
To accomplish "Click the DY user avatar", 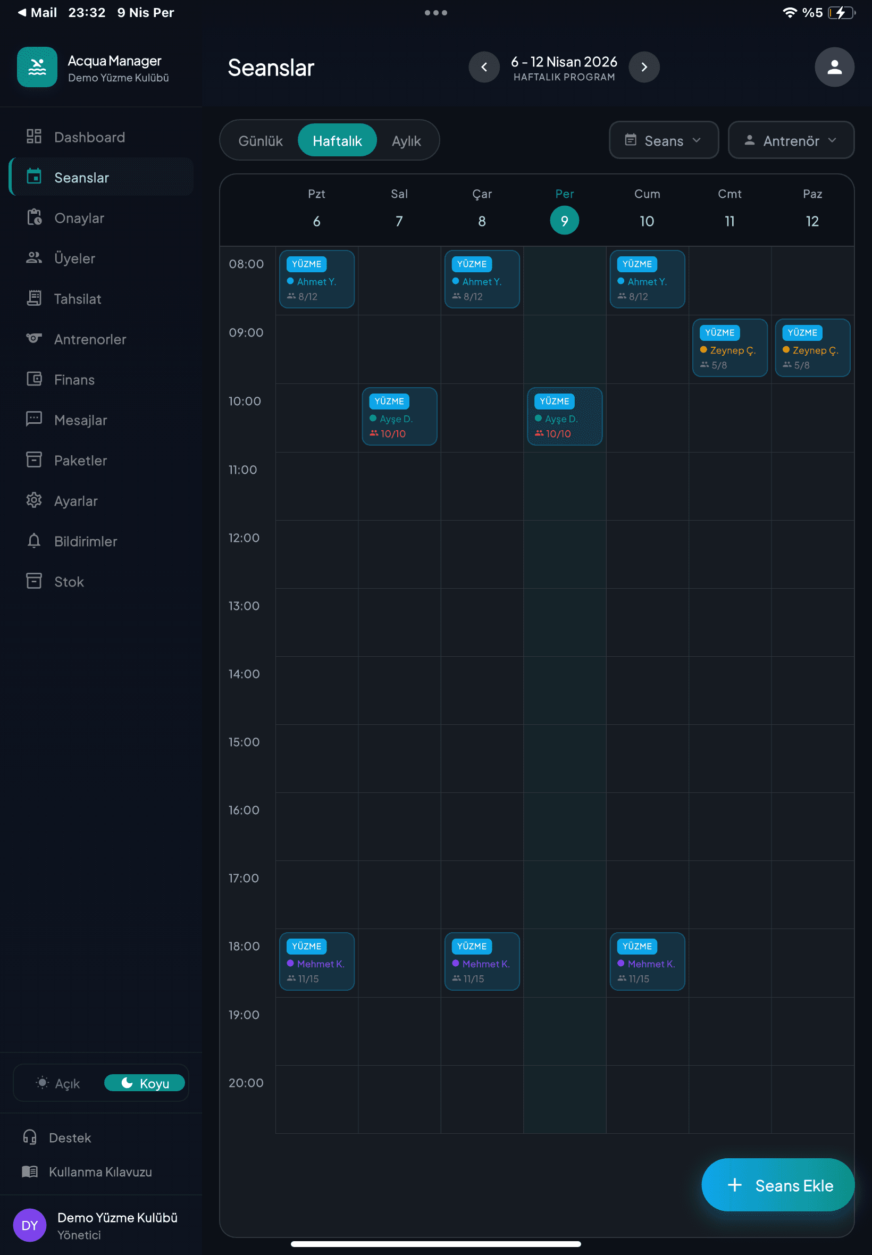I will tap(29, 1226).
